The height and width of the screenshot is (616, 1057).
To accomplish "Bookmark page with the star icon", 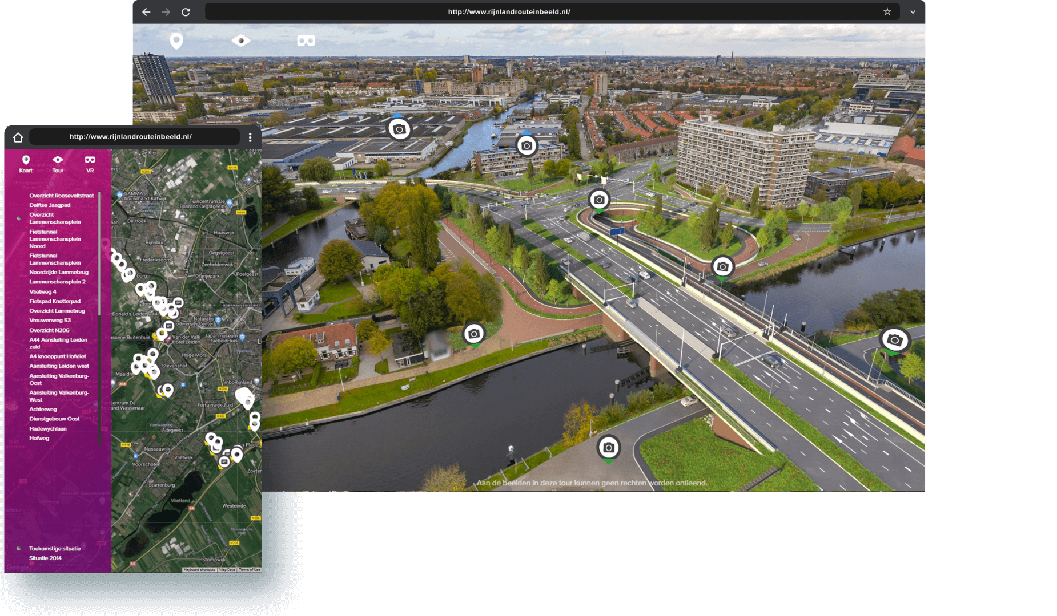I will pos(887,12).
